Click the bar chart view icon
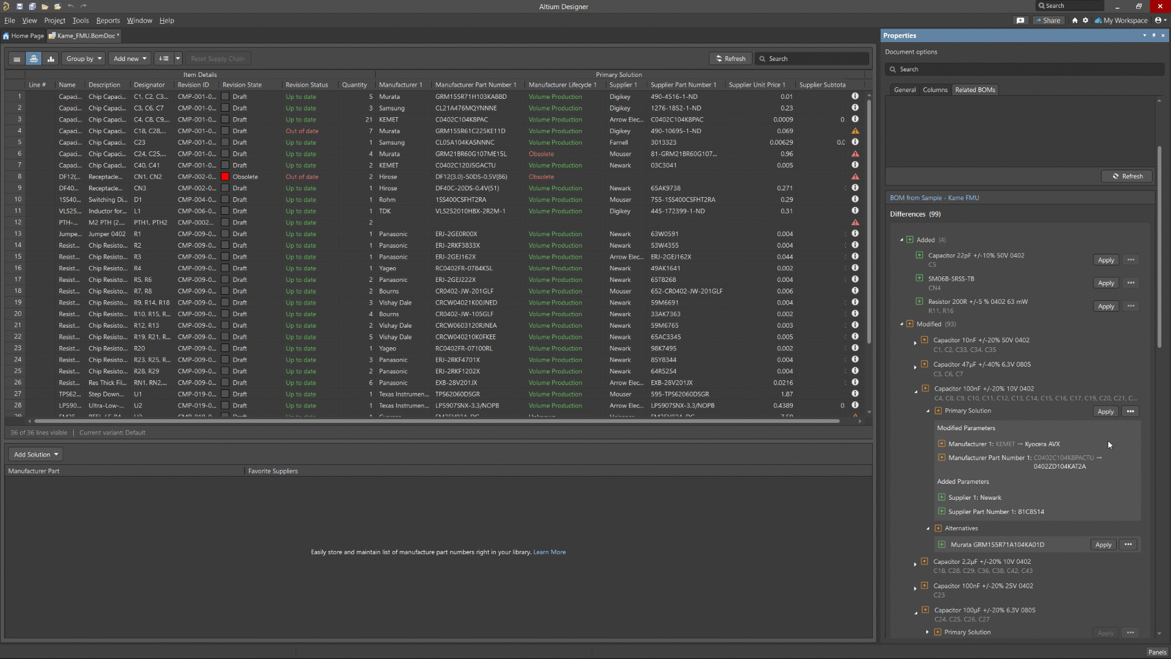 coord(51,58)
